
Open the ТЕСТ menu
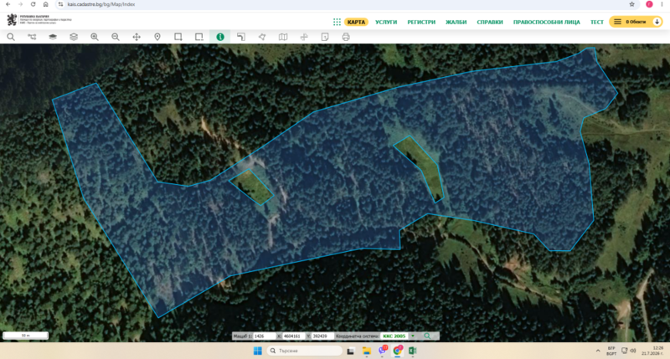[x=597, y=22]
